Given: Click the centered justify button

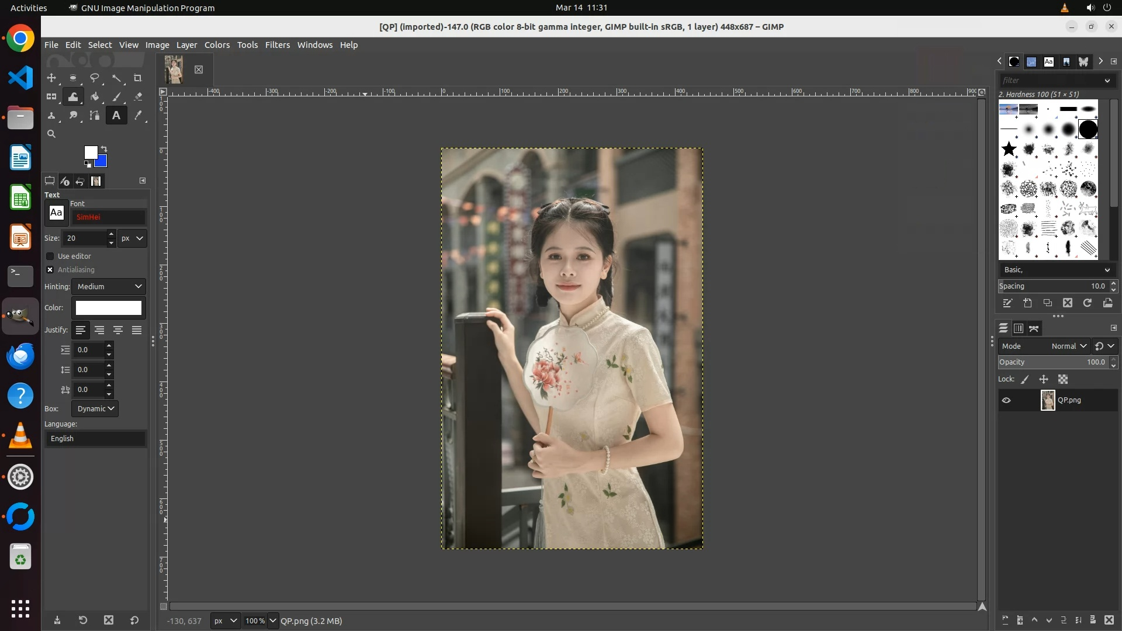Looking at the screenshot, I should pyautogui.click(x=118, y=330).
